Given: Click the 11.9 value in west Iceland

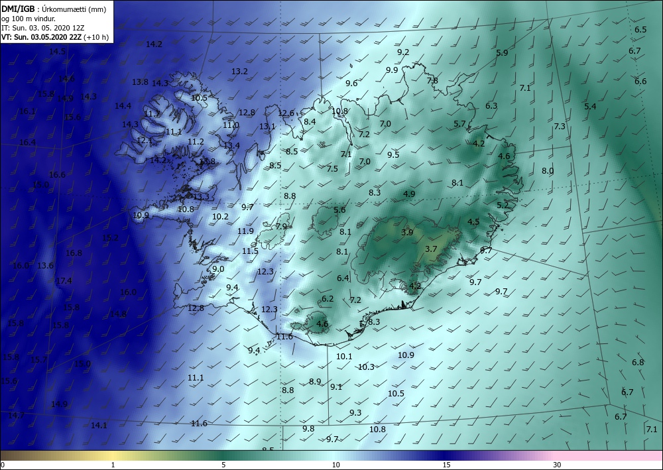Looking at the screenshot, I should pyautogui.click(x=245, y=231).
